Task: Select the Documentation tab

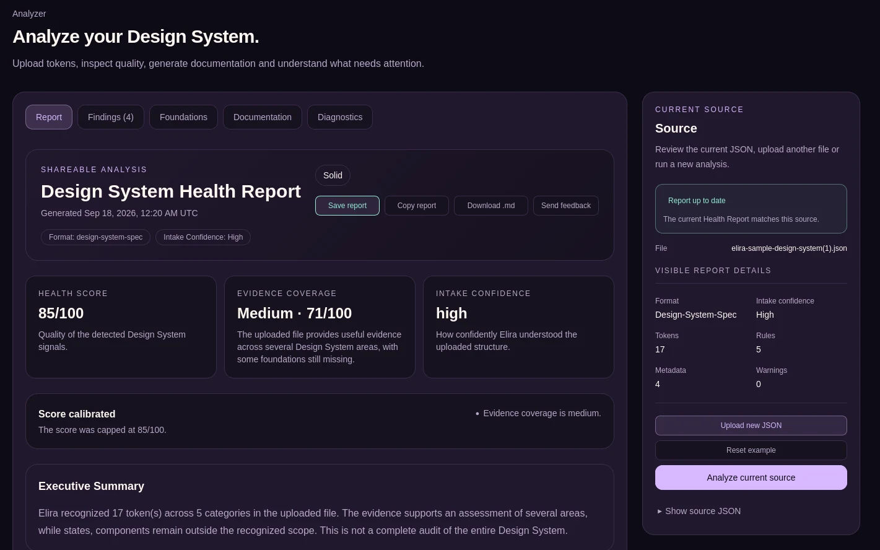Action: coord(263,117)
